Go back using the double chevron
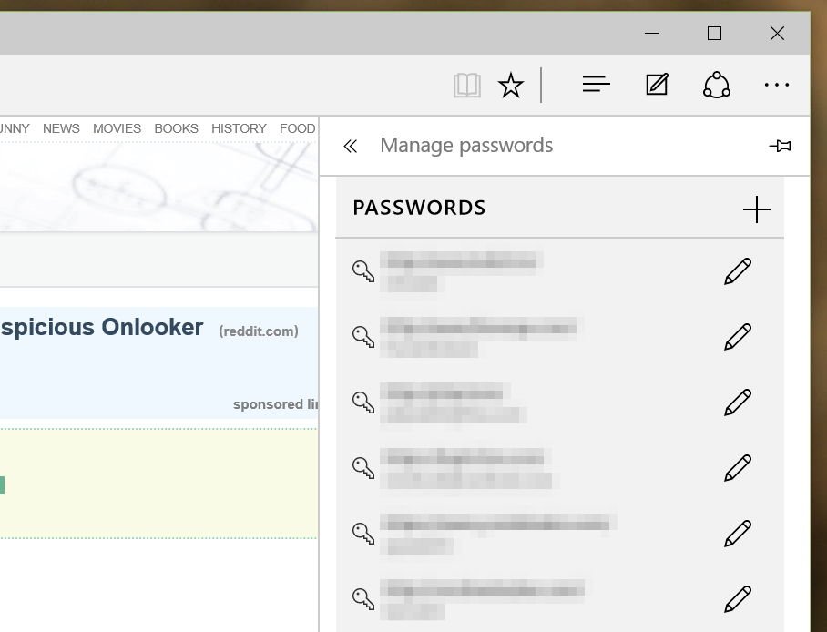 click(351, 146)
